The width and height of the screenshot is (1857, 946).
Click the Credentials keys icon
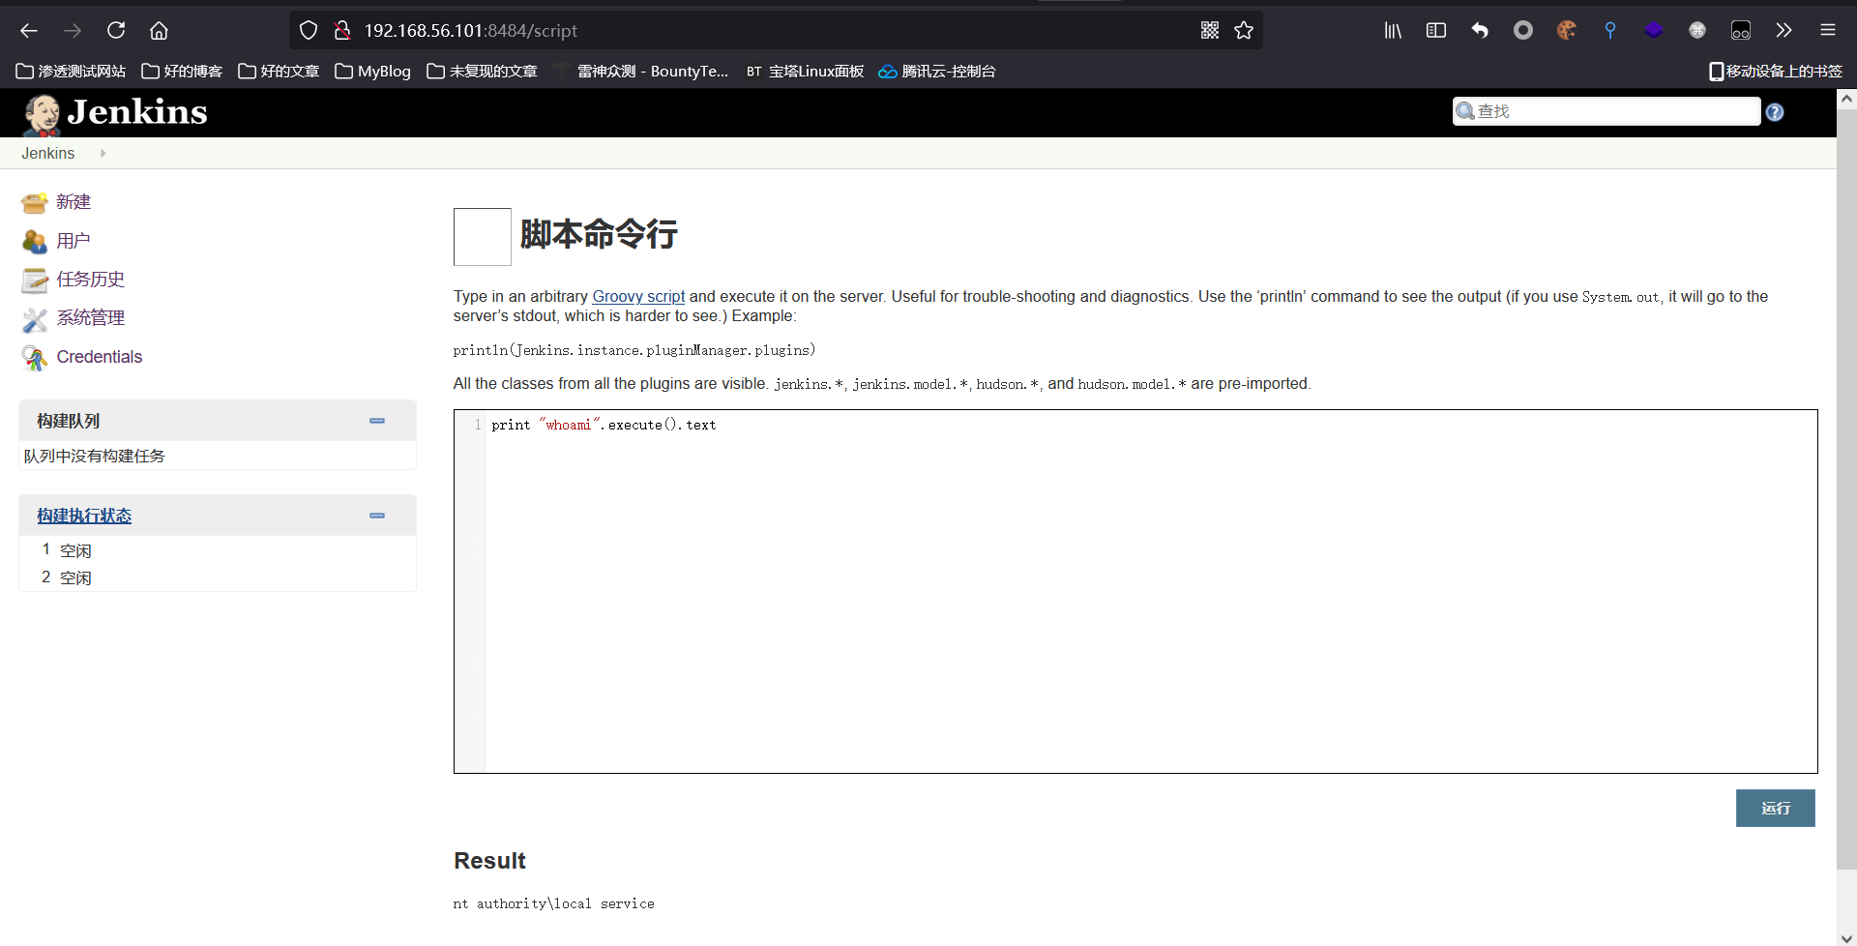35,357
